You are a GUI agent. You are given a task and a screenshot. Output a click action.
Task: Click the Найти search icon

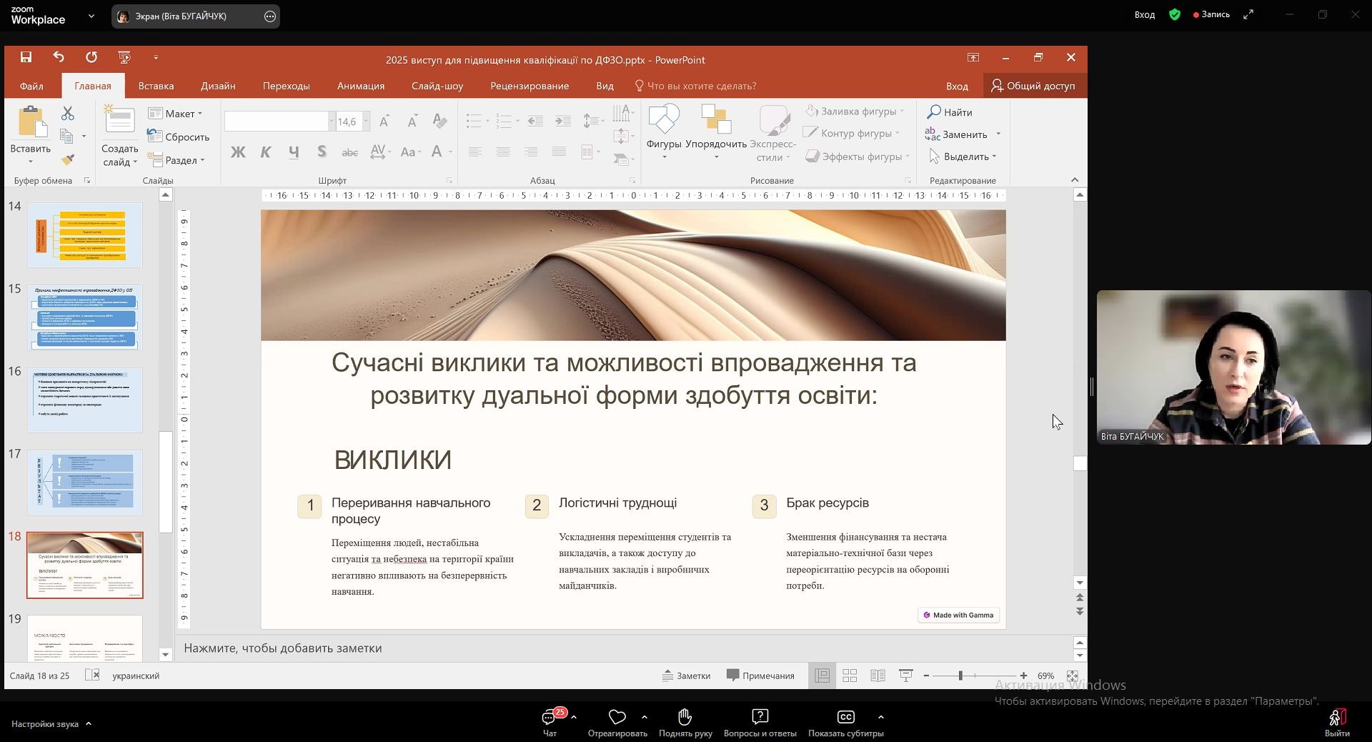coord(950,112)
